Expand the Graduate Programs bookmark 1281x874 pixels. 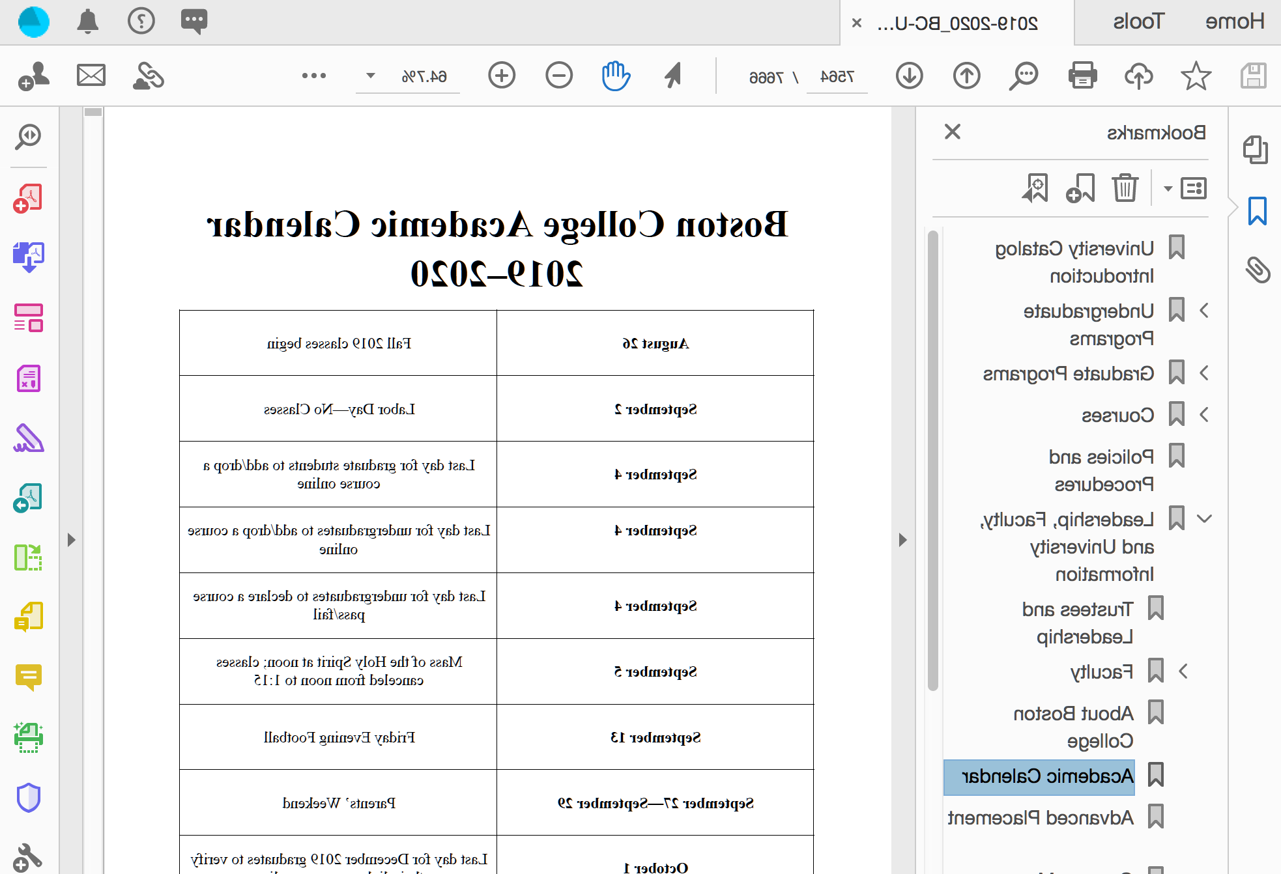coord(1204,373)
